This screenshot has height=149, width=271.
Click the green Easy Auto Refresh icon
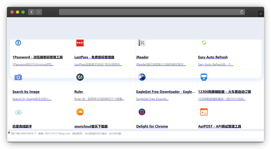[x=204, y=43]
